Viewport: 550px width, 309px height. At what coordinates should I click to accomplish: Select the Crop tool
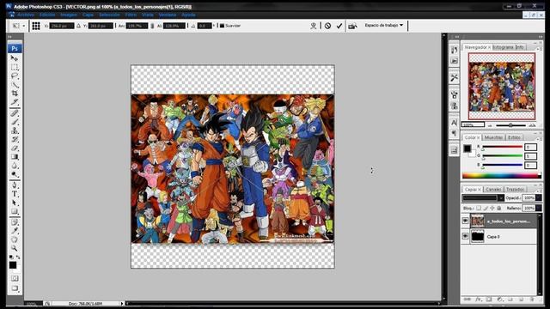tap(15, 94)
